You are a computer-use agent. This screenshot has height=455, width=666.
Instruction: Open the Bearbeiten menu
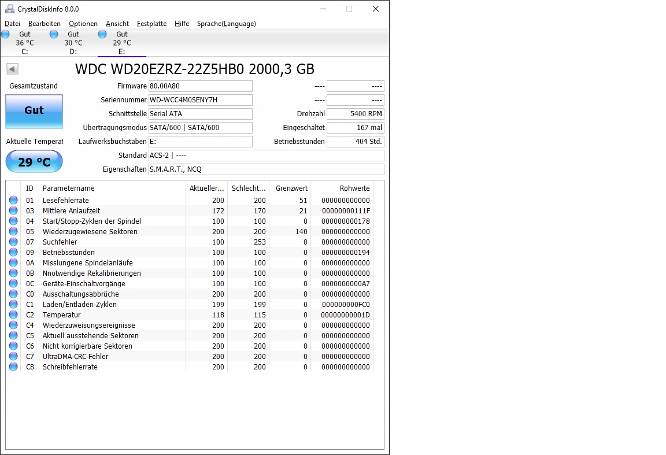coord(44,24)
